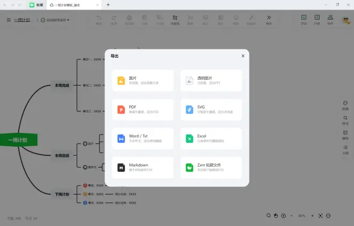Choose Markdown export format
354x226 pixels.
(x=143, y=167)
